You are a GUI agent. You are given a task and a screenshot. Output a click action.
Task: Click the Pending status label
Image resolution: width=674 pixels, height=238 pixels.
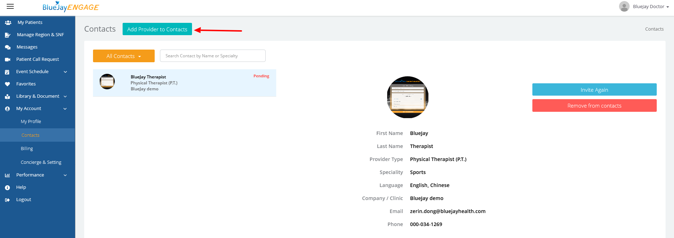[x=261, y=76]
